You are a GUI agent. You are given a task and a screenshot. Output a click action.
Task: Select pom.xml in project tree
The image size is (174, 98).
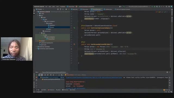click(43, 45)
